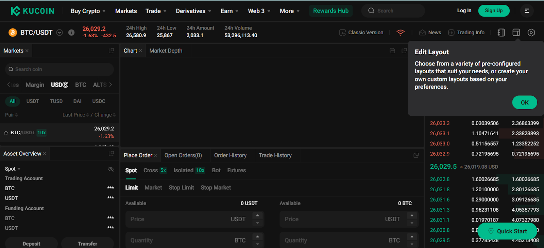Viewport: 544px width, 248px height.
Task: Open the Spot account dropdown
Action: tap(13, 169)
